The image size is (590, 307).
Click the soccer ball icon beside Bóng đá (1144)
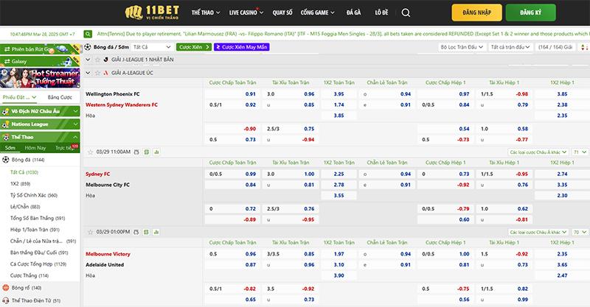[6, 159]
